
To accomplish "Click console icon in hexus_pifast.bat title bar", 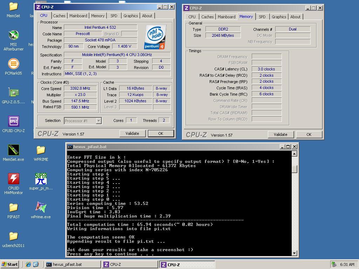I will [x=70, y=147].
